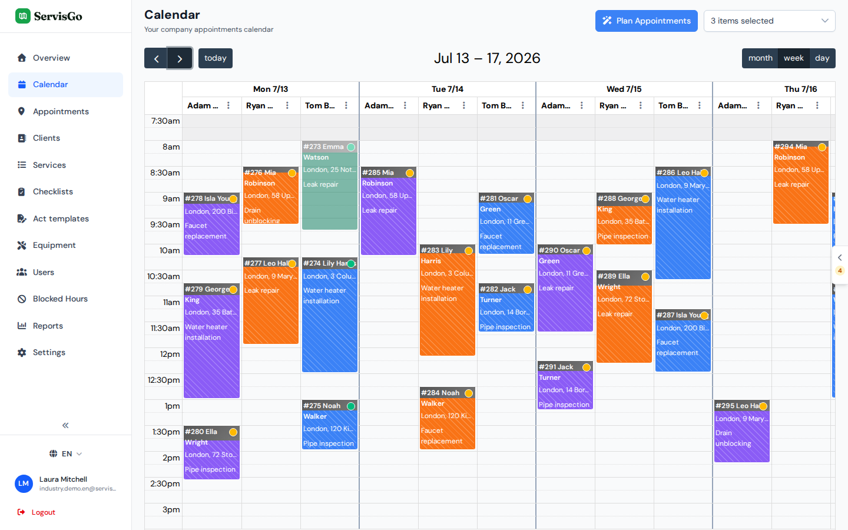Click the Reports chart icon

[22, 326]
